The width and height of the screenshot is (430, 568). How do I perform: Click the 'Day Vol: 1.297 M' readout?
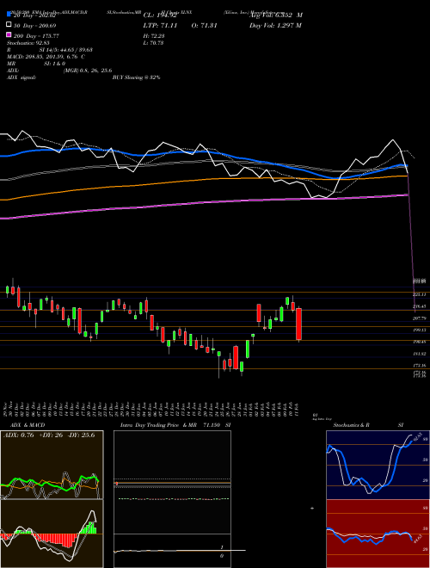tap(275, 25)
